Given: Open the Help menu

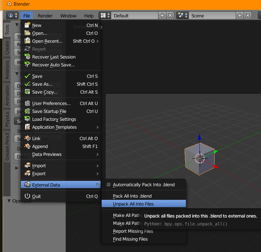Looking at the screenshot, I should click(x=89, y=16).
